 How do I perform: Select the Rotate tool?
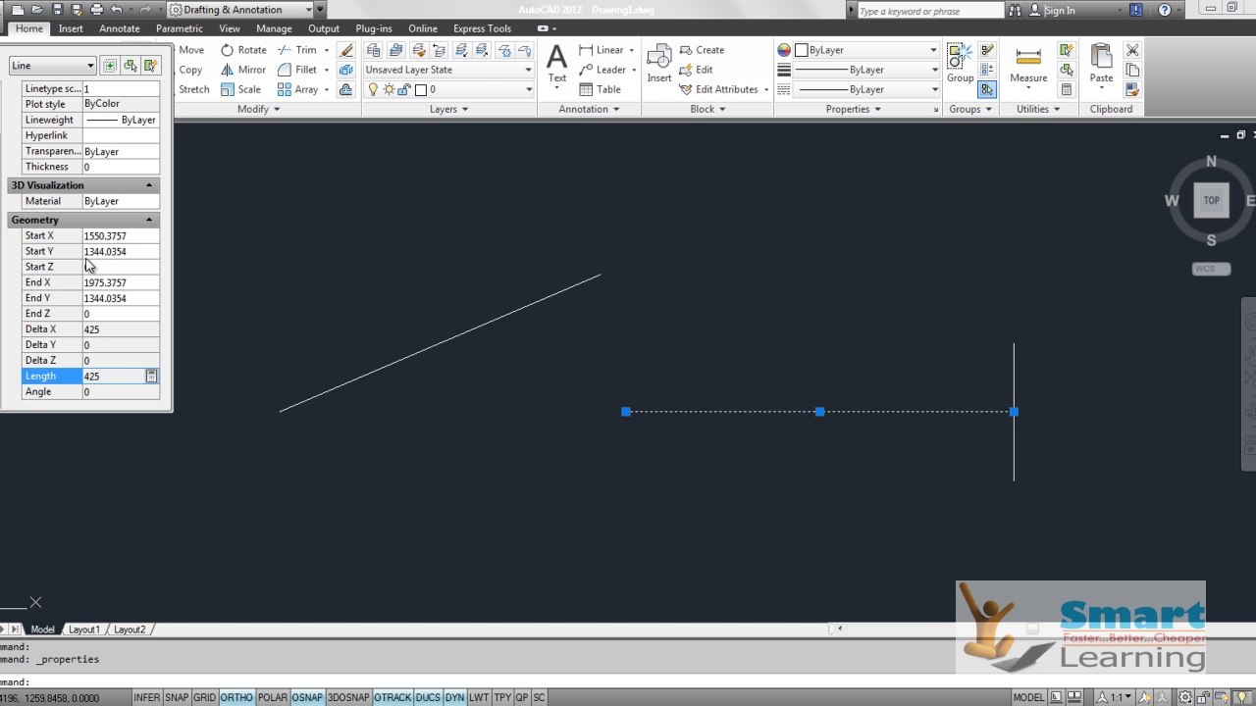pyautogui.click(x=243, y=50)
